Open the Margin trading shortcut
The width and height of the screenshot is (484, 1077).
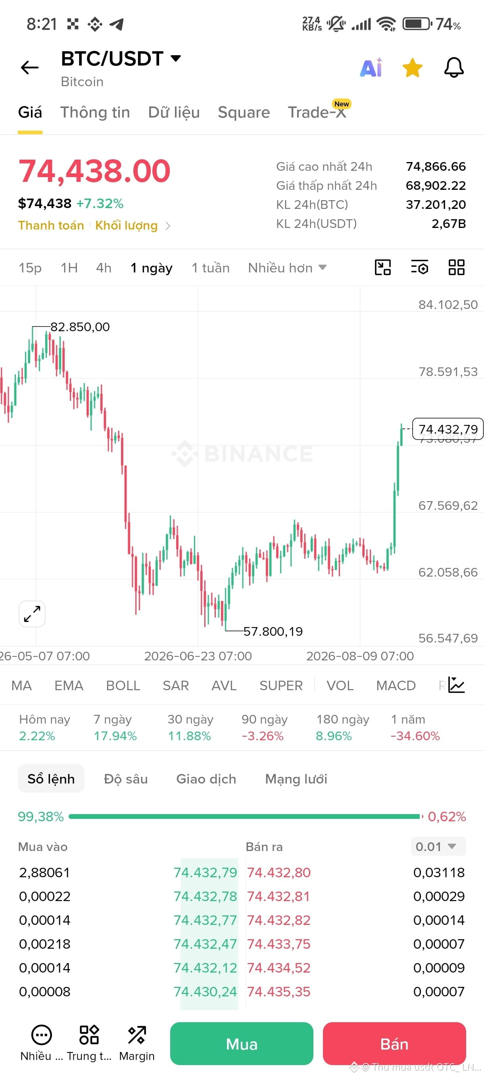pyautogui.click(x=136, y=1043)
